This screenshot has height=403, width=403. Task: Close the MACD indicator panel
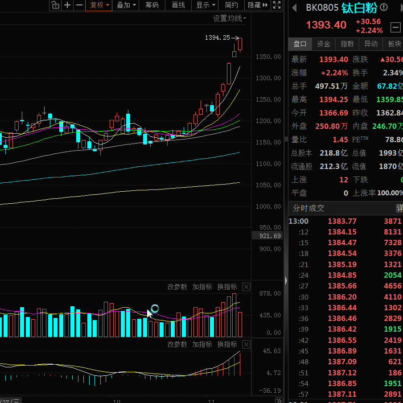coord(246,345)
